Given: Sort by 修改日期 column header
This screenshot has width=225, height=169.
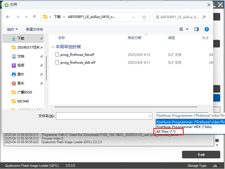Looking at the screenshot, I should pos(134,38).
